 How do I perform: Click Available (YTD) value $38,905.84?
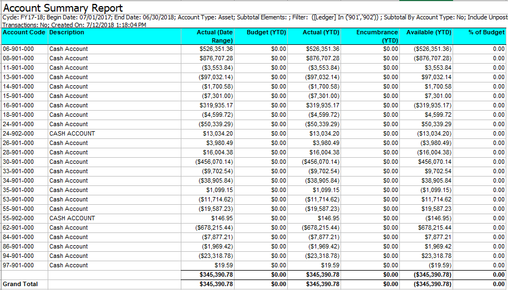point(436,180)
